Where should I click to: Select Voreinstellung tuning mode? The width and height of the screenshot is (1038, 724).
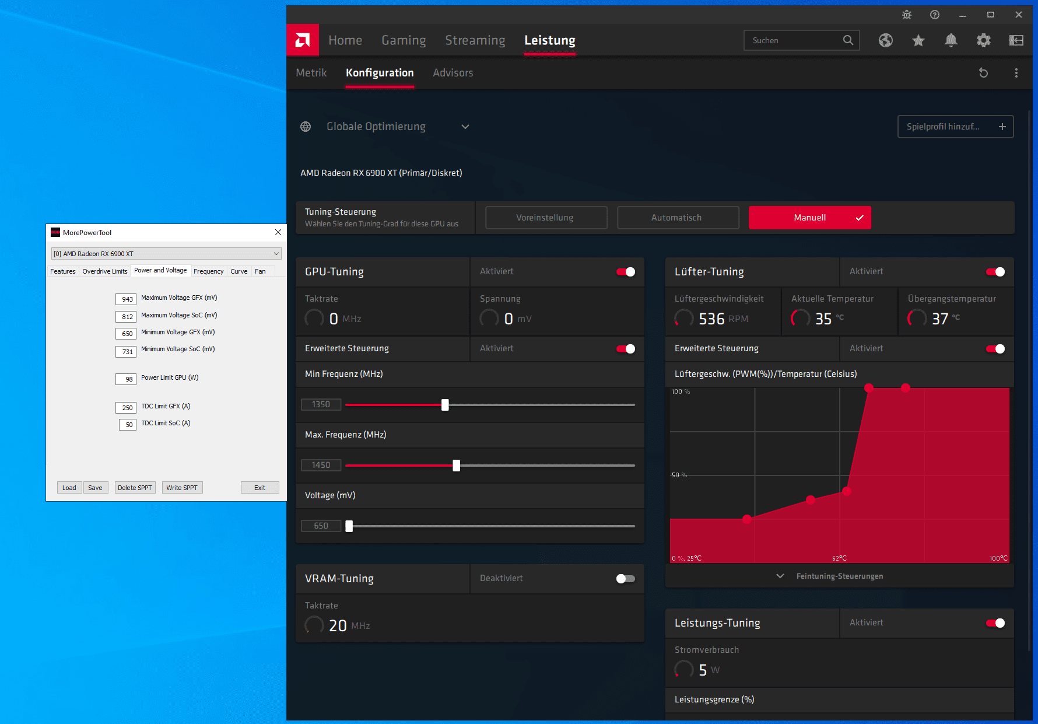pyautogui.click(x=546, y=218)
